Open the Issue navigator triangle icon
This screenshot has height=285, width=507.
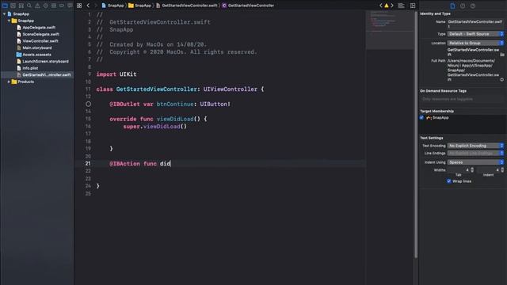coord(37,6)
